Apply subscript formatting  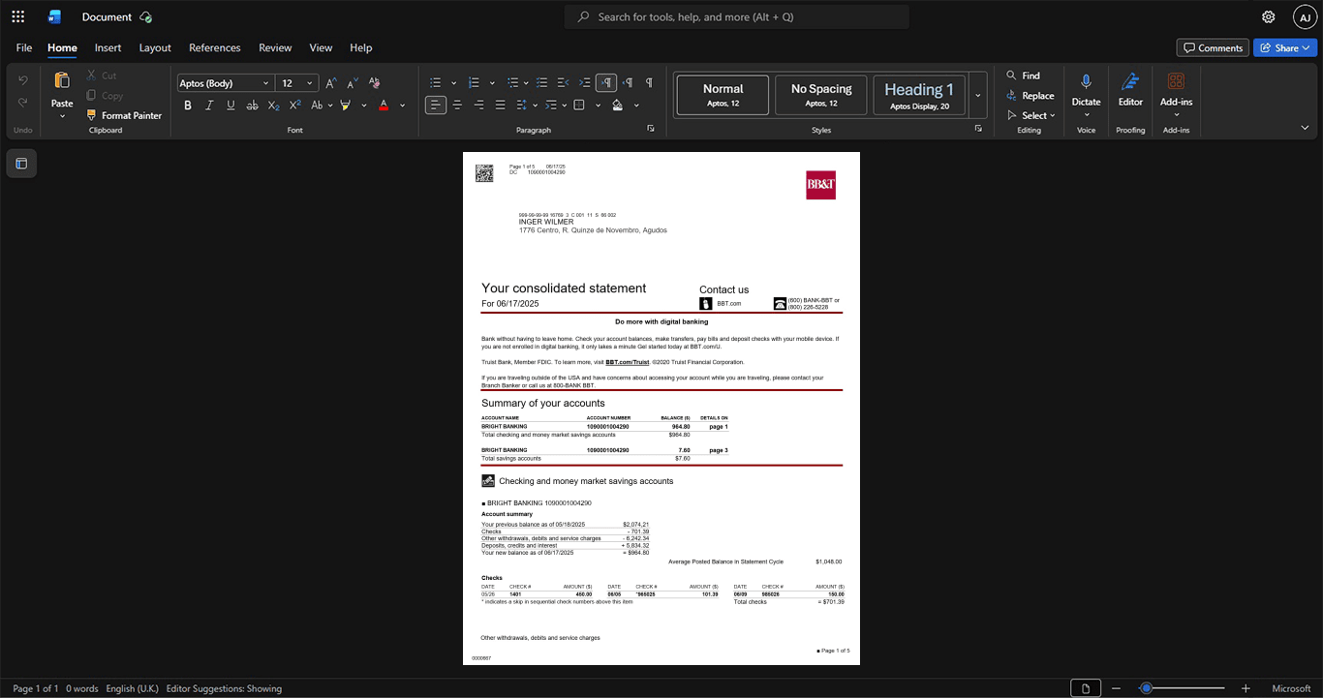(273, 105)
